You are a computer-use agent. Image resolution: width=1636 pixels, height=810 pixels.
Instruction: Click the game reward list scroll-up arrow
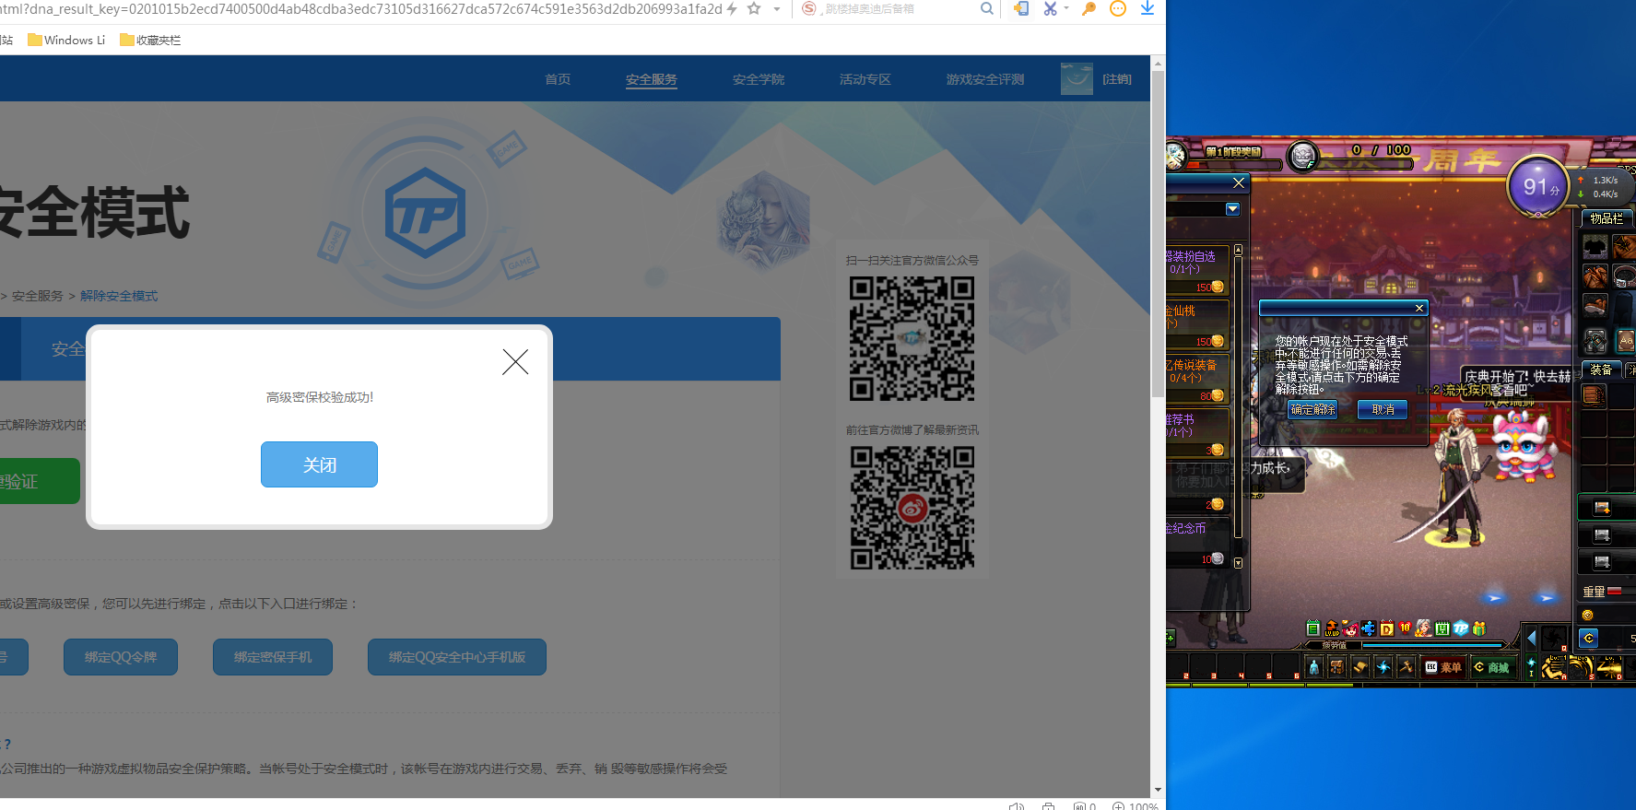point(1238,250)
